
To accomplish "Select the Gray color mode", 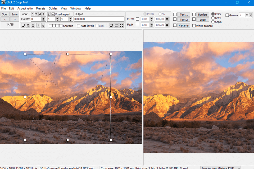I will click(x=213, y=18).
